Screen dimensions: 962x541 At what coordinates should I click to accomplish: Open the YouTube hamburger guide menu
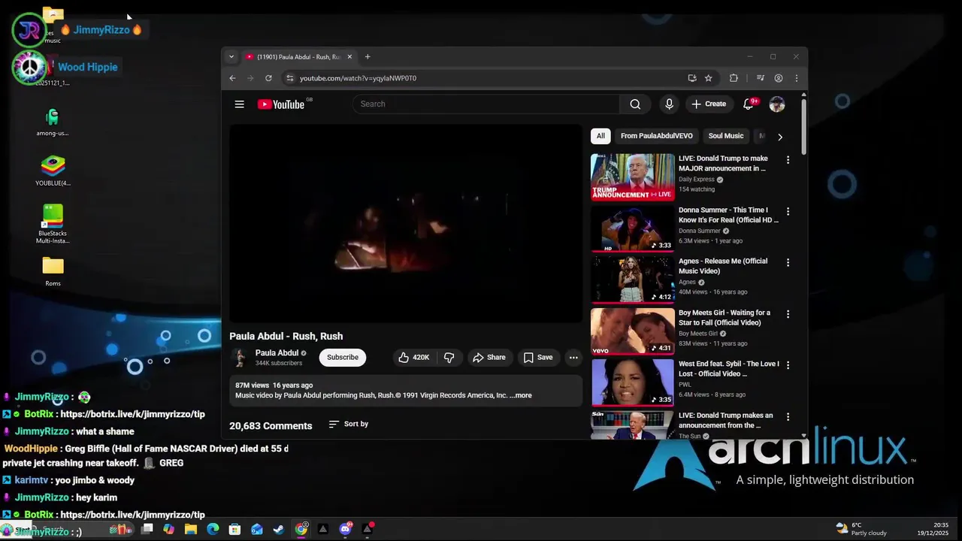coord(239,104)
